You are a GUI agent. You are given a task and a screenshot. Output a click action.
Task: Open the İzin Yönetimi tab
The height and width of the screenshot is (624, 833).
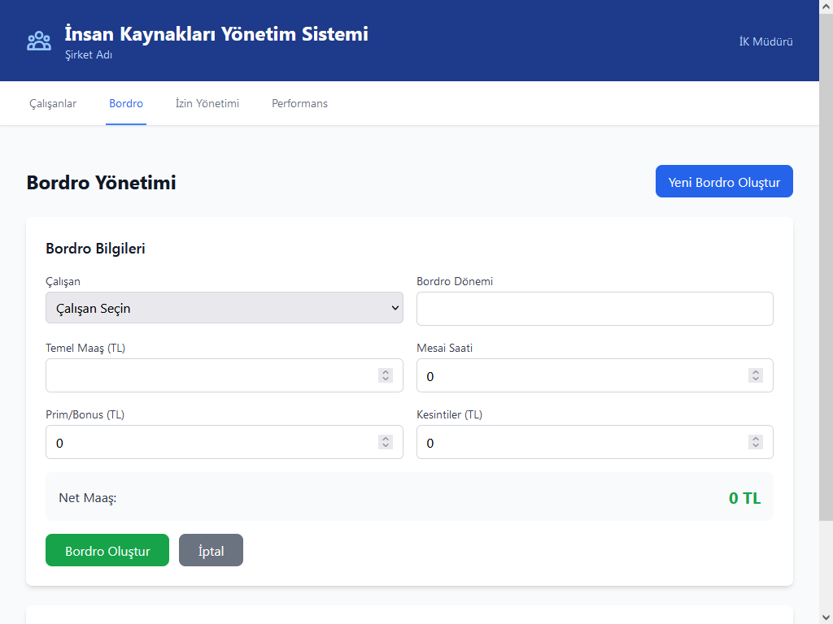click(207, 103)
